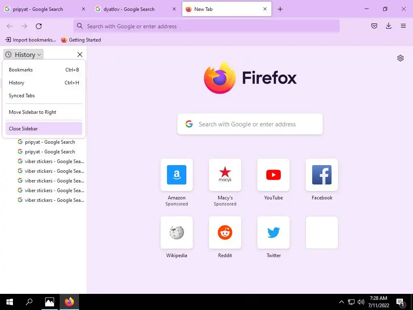The image size is (413, 310).
Task: Open the Firefox application menu hamburger
Action: (403, 26)
